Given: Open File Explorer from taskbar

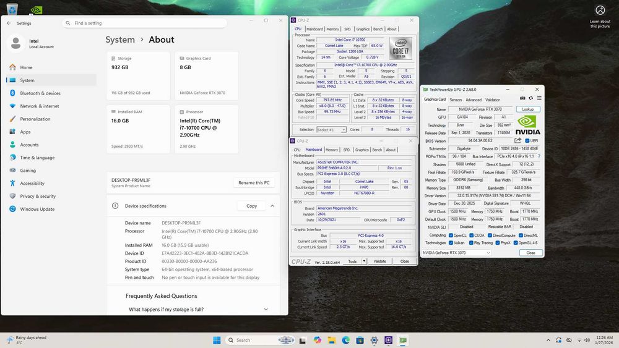Looking at the screenshot, I should tap(331, 340).
